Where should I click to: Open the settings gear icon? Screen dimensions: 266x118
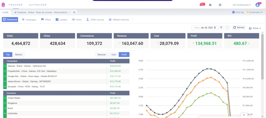click(x=220, y=5)
